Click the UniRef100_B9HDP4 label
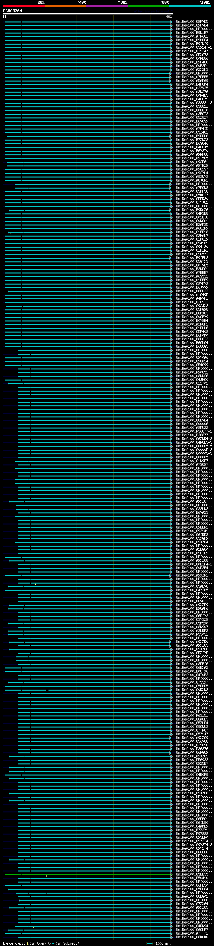The image size is (214, 946). coord(192,40)
